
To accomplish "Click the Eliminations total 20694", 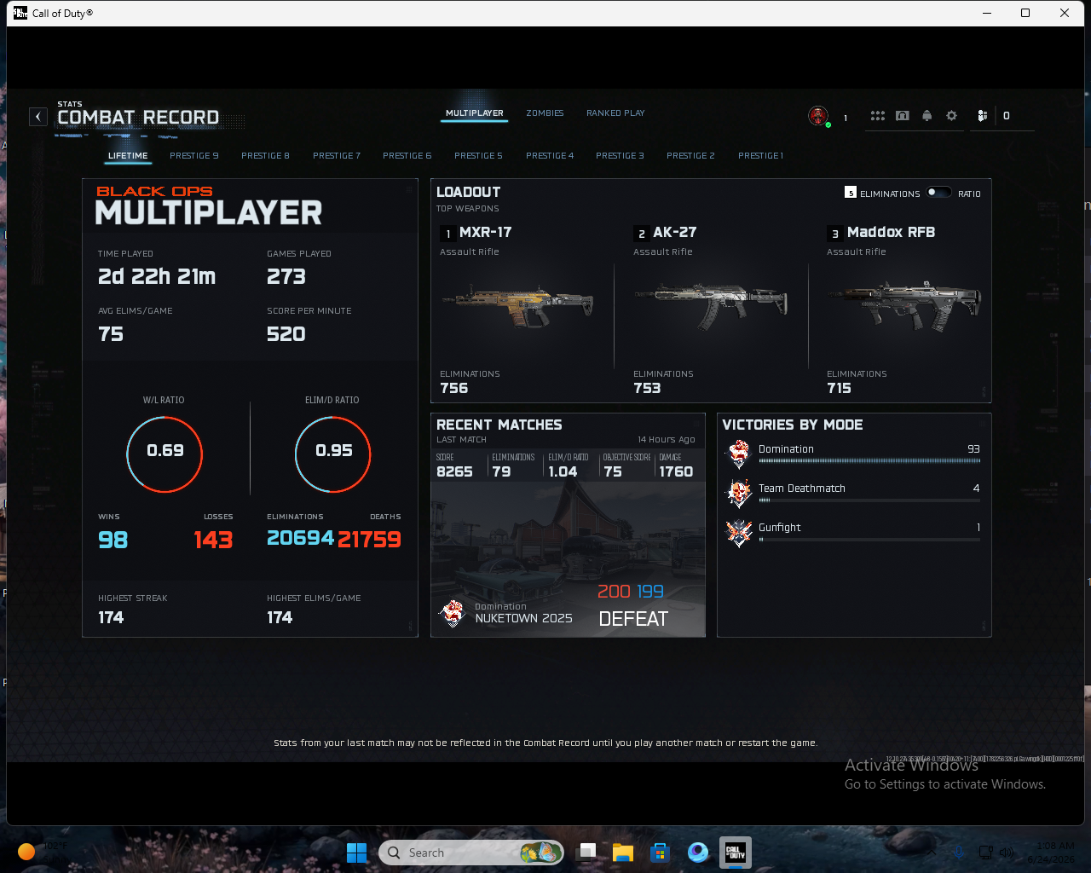I will (x=300, y=538).
